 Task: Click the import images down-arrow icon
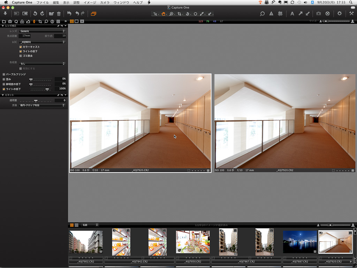[x=5, y=14]
